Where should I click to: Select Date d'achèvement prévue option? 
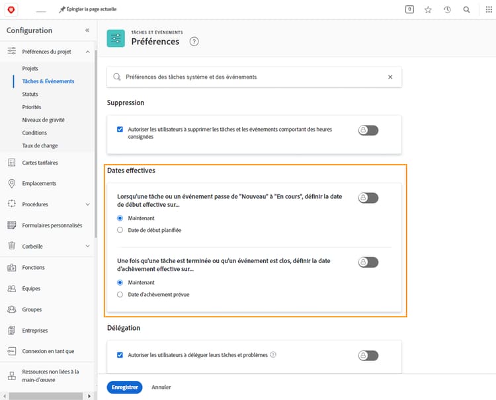click(120, 294)
